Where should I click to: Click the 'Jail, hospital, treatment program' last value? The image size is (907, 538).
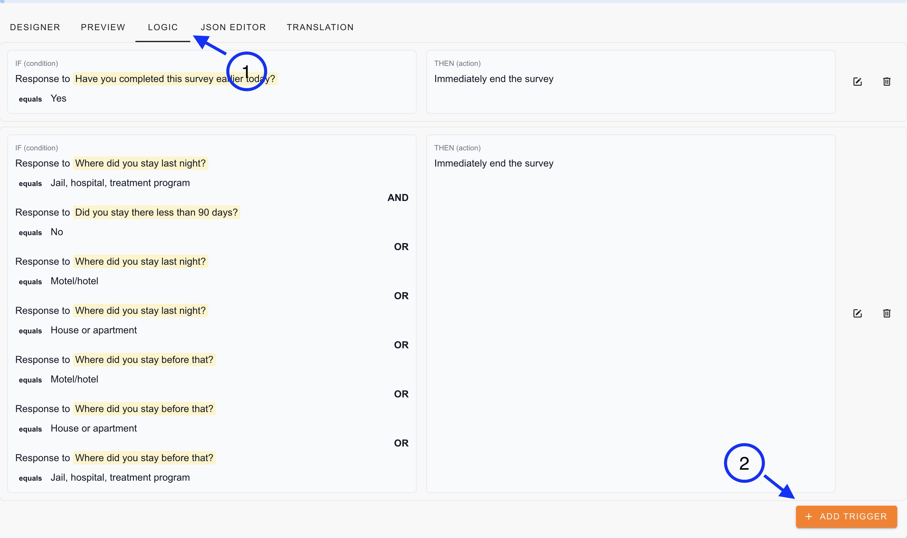coord(120,477)
